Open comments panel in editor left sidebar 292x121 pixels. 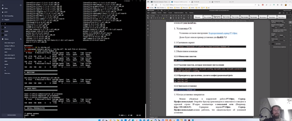pyautogui.click(x=148, y=26)
